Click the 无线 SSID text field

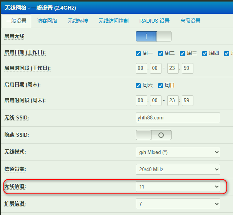178,118
